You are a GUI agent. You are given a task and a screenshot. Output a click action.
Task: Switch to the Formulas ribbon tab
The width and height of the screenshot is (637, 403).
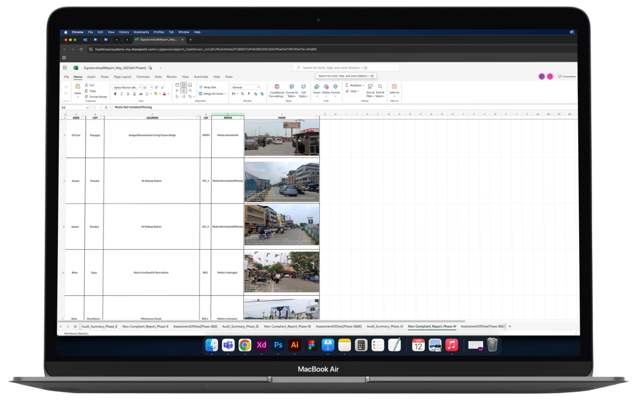pos(143,77)
